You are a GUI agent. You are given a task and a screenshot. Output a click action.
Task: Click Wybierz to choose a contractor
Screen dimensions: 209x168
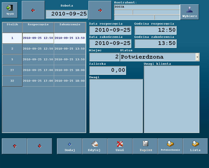click(189, 12)
